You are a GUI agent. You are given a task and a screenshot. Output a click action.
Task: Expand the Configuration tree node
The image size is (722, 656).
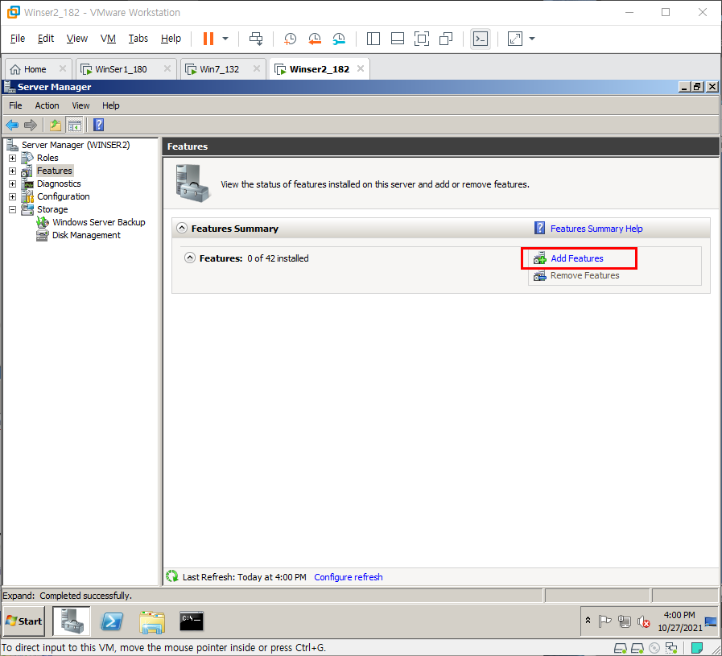[x=12, y=196]
